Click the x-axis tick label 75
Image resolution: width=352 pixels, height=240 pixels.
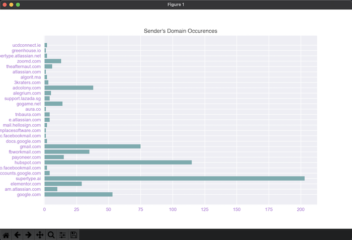[140, 209]
